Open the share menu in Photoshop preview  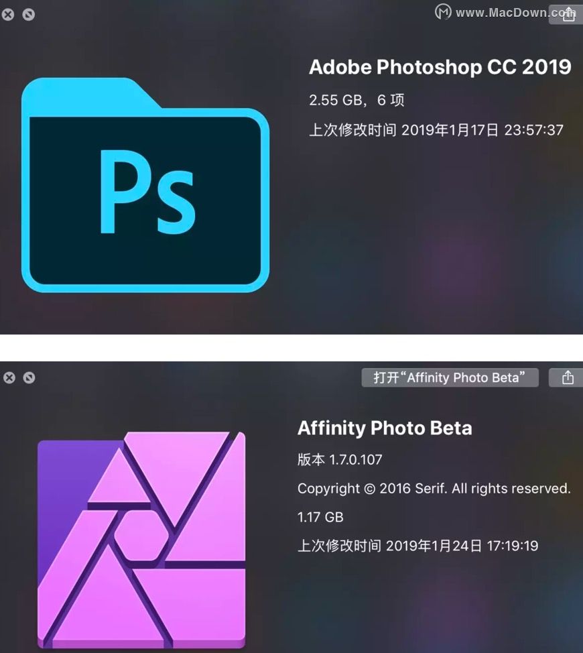568,15
